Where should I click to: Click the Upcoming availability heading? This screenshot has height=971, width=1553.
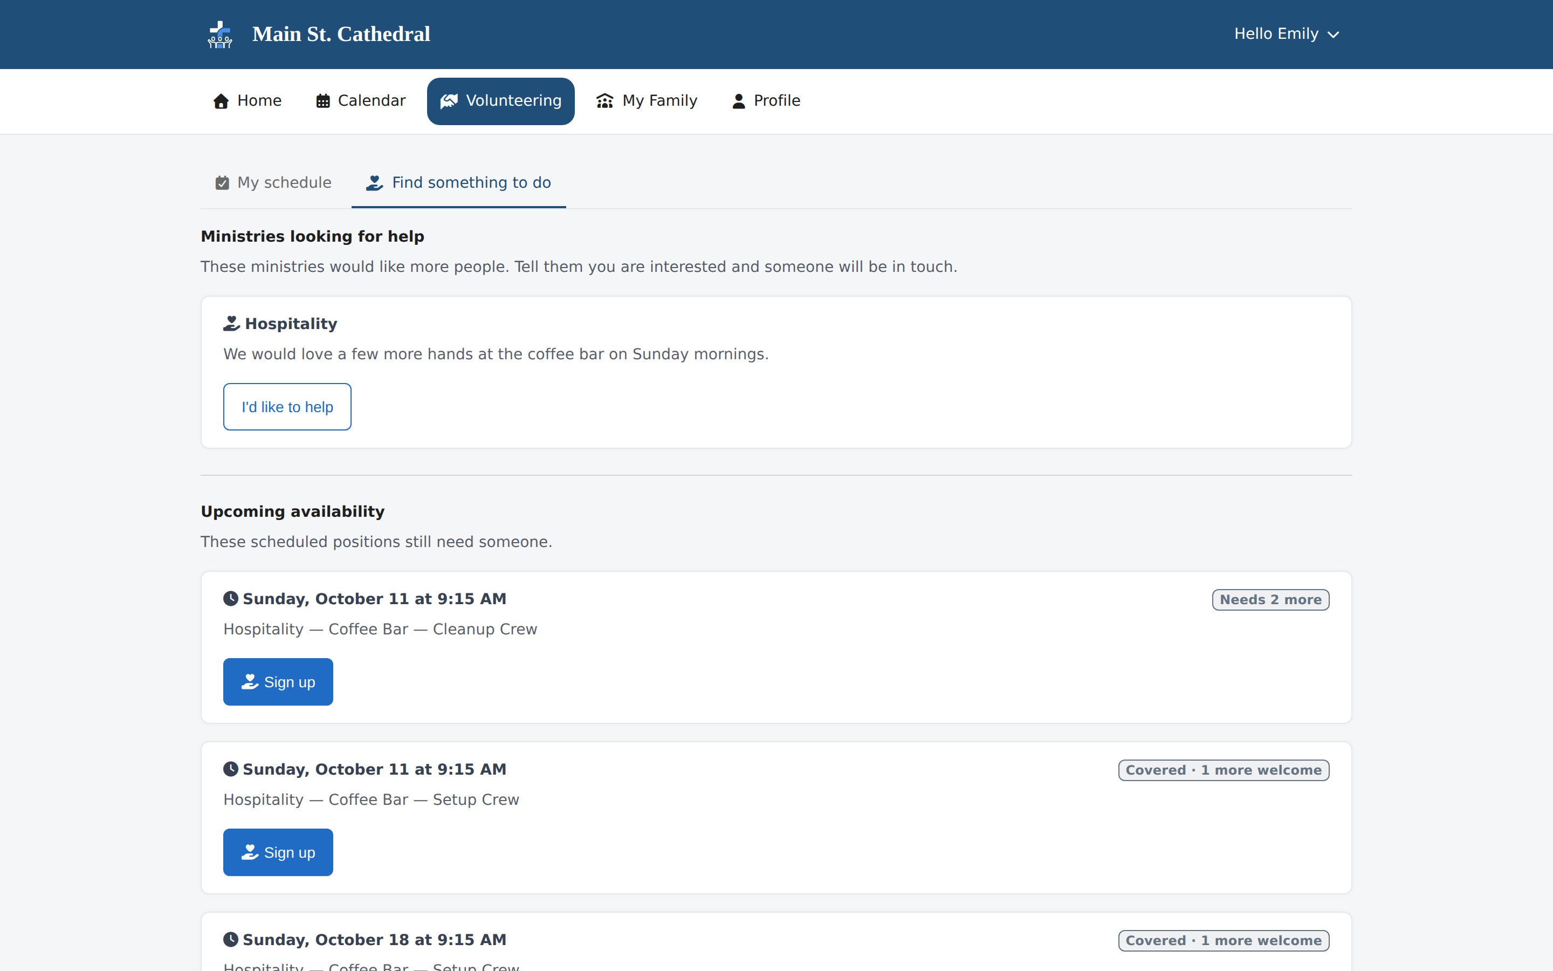293,511
